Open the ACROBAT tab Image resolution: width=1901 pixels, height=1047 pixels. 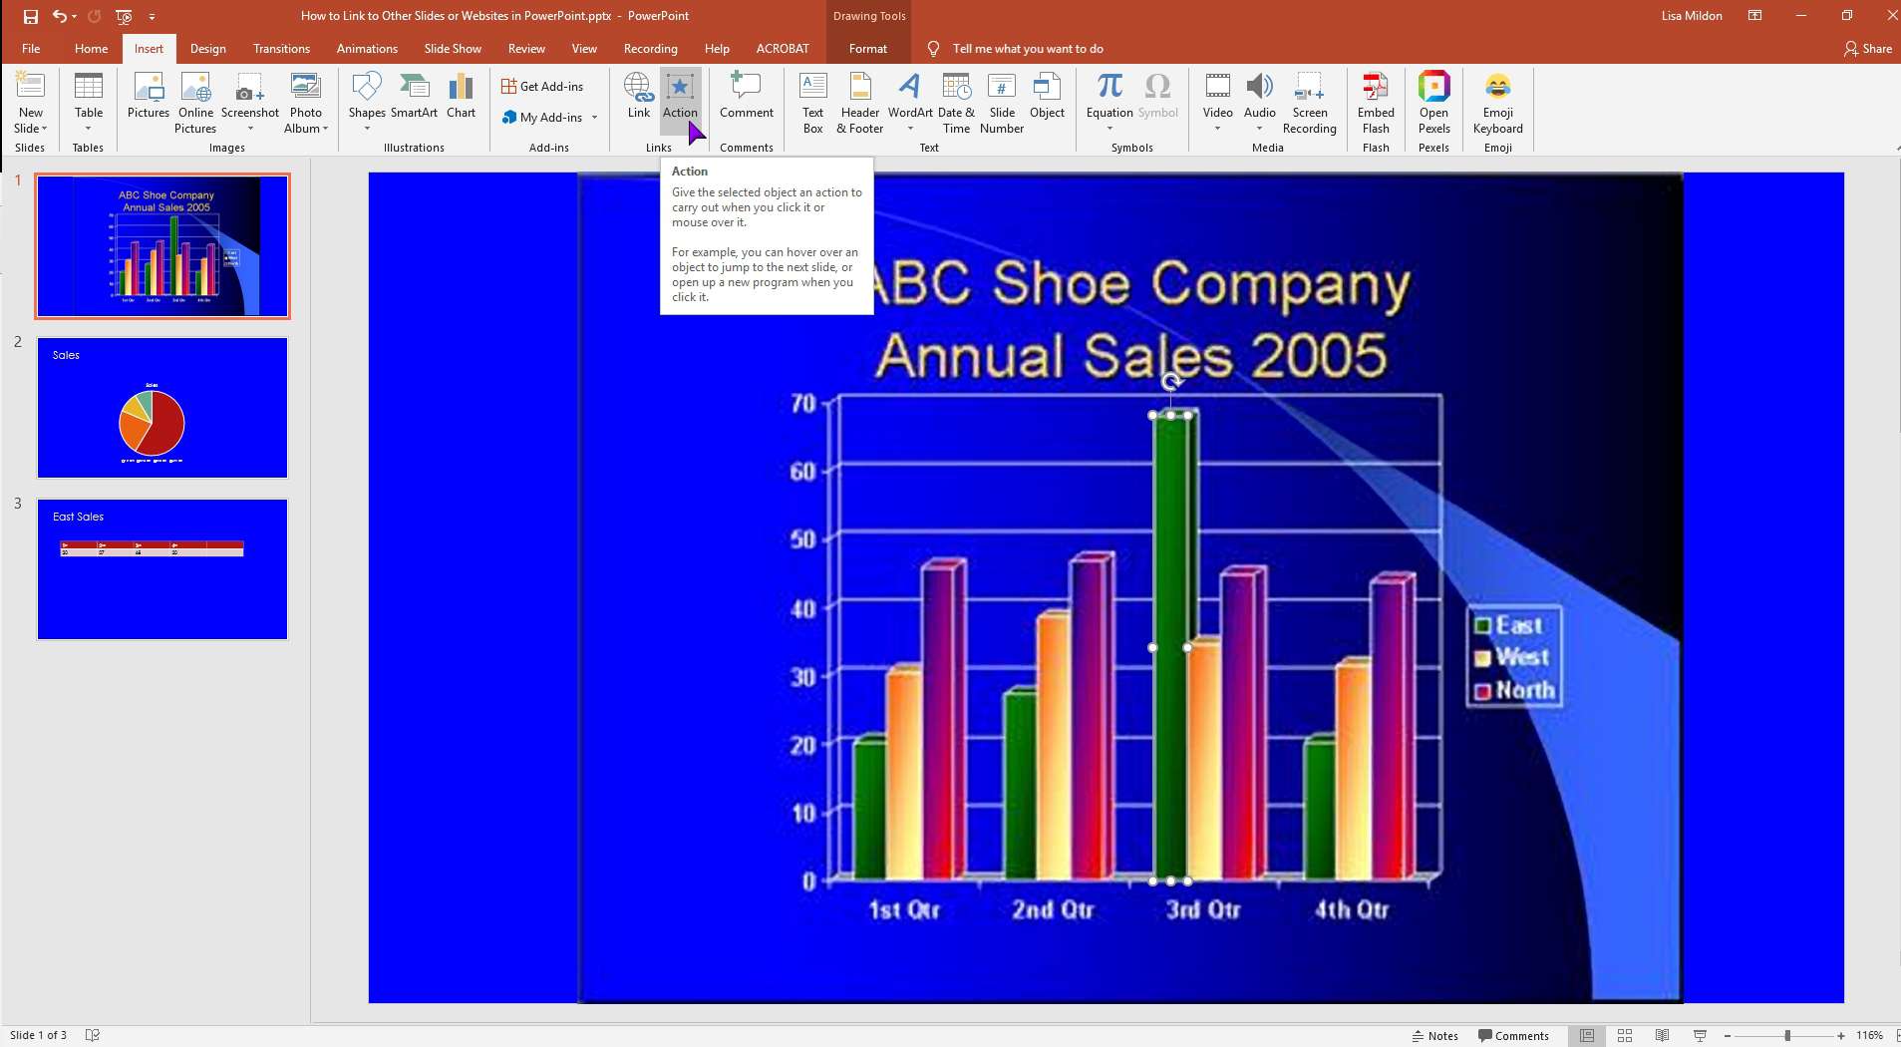click(x=783, y=48)
